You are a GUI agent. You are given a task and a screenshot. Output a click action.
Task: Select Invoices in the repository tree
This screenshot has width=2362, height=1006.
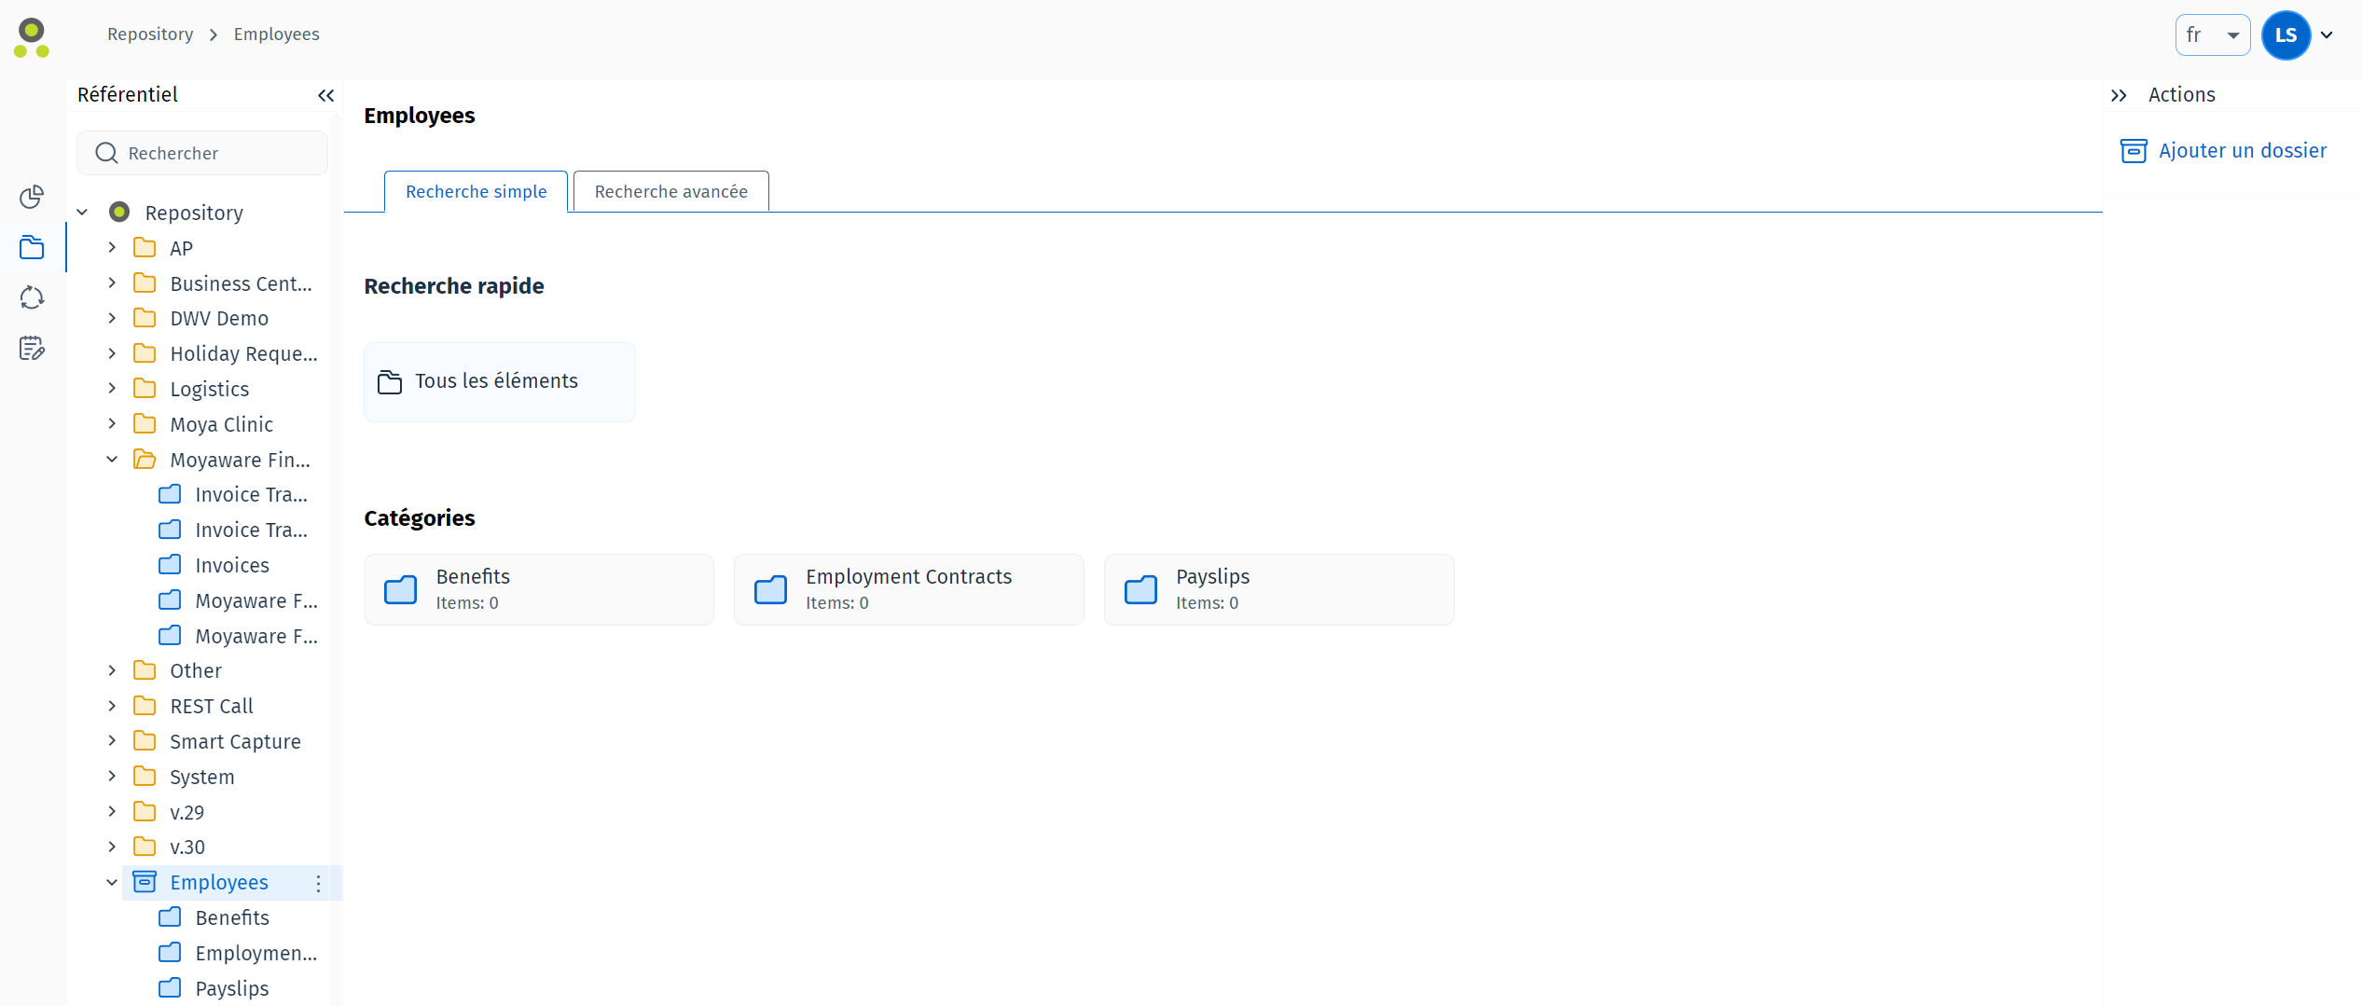(x=232, y=565)
